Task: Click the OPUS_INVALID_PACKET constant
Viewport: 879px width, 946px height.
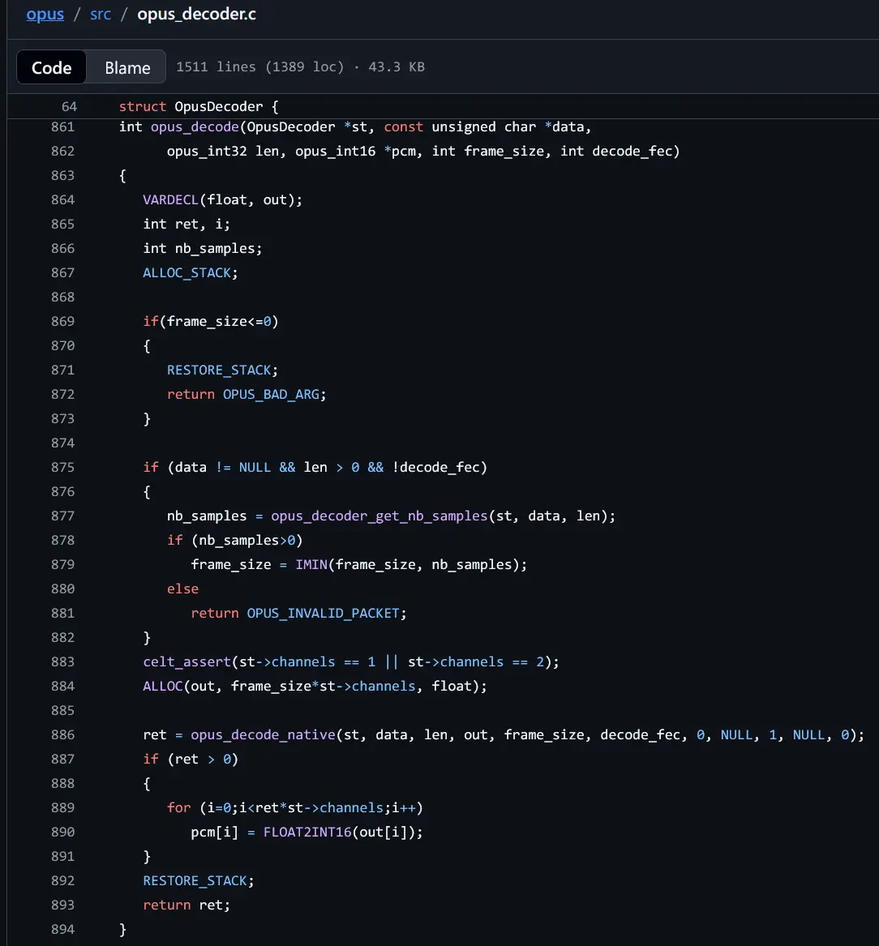Action: 323,613
